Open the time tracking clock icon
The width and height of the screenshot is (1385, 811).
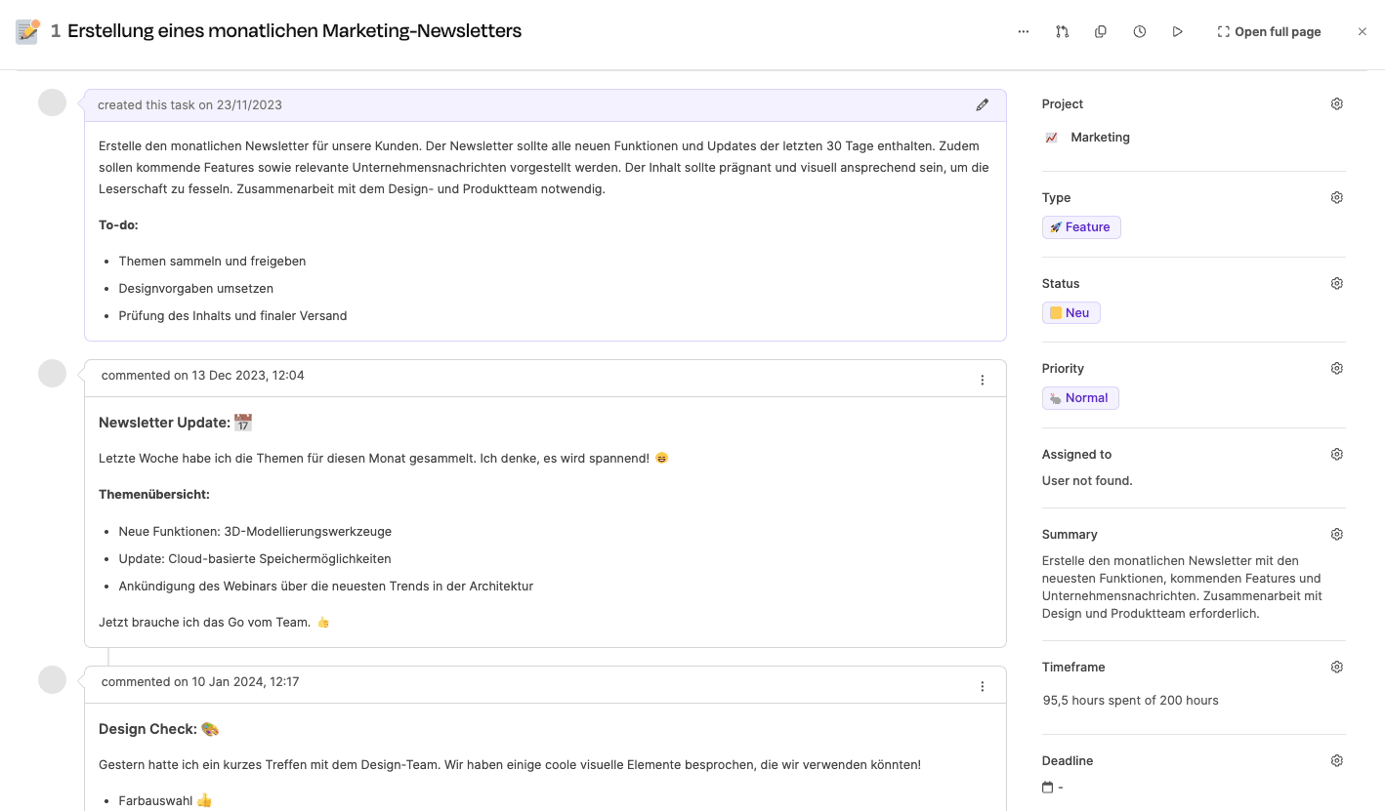point(1139,31)
